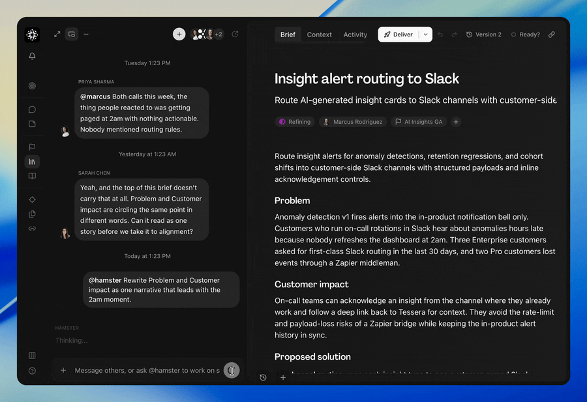
Task: Toggle the split panel layout button
Action: (x=72, y=35)
